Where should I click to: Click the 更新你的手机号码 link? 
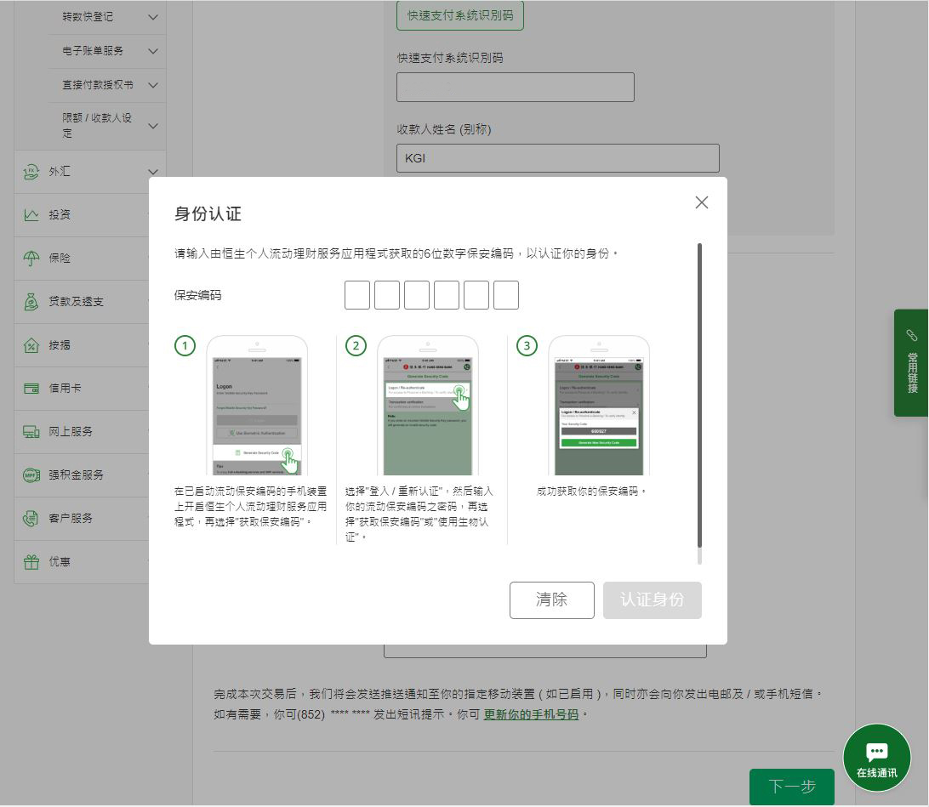tap(531, 714)
